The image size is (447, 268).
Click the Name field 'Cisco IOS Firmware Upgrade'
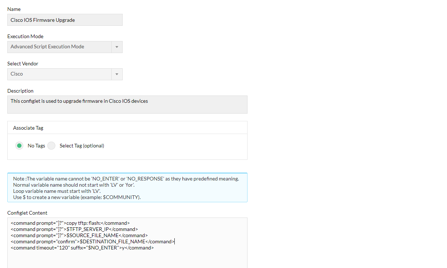pos(65,20)
